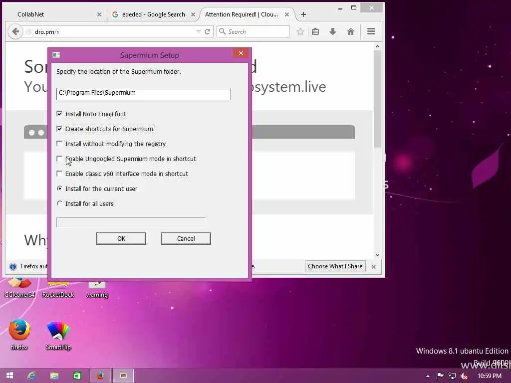The width and height of the screenshot is (511, 383).
Task: Select Install for the current user
Action: tap(59, 189)
